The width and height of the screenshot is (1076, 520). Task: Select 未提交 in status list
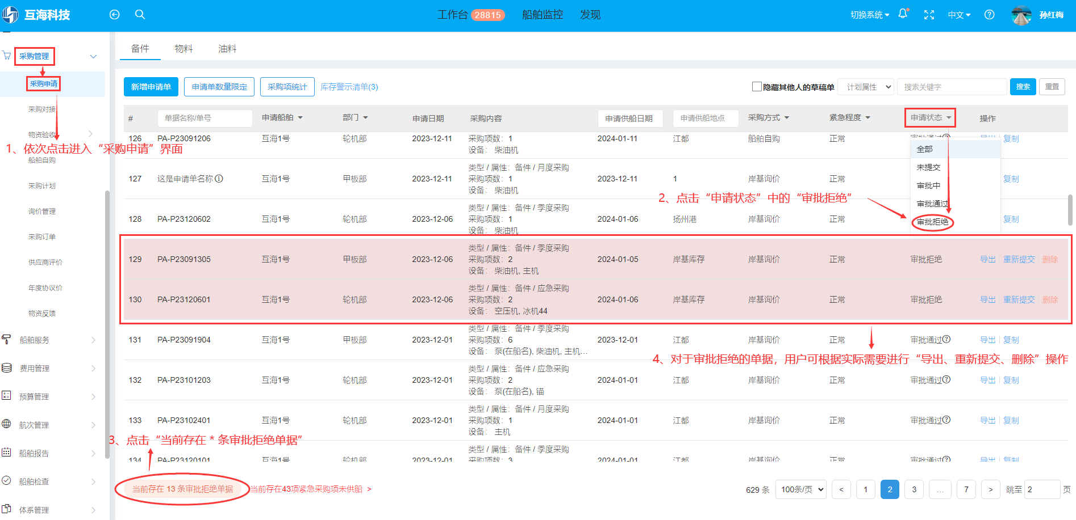(928, 167)
